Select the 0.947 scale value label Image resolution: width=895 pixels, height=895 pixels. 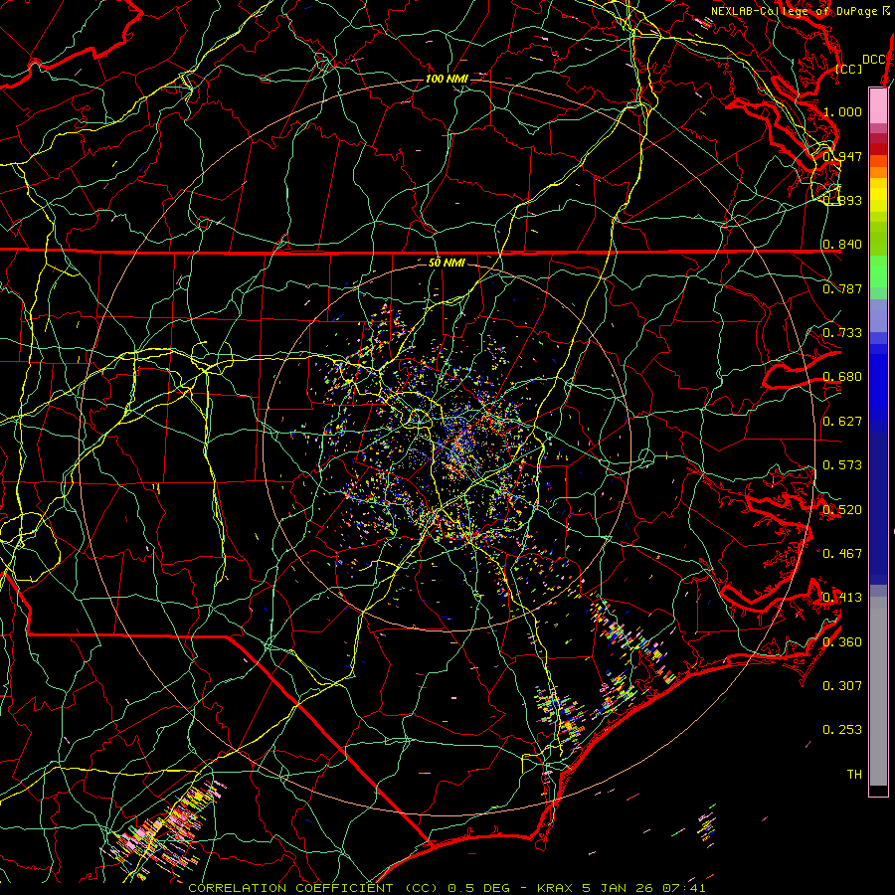coord(842,156)
